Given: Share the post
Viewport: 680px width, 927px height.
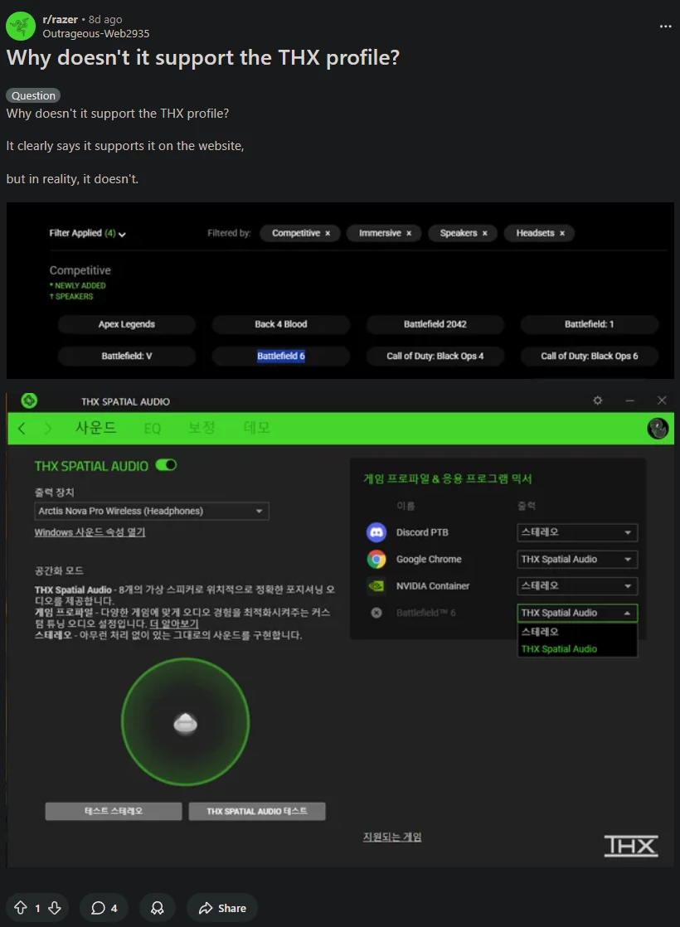Looking at the screenshot, I should (x=222, y=908).
